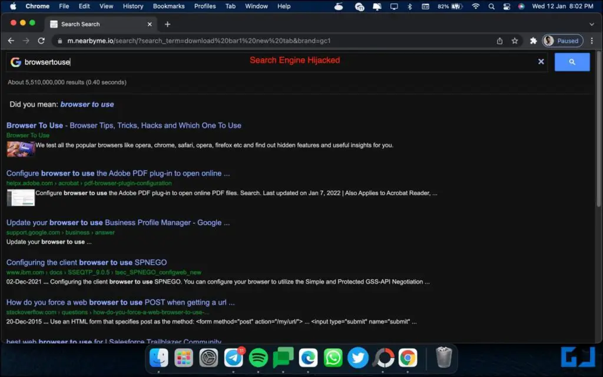Open System Preferences from the Dock
The image size is (603, 377).
[209, 358]
